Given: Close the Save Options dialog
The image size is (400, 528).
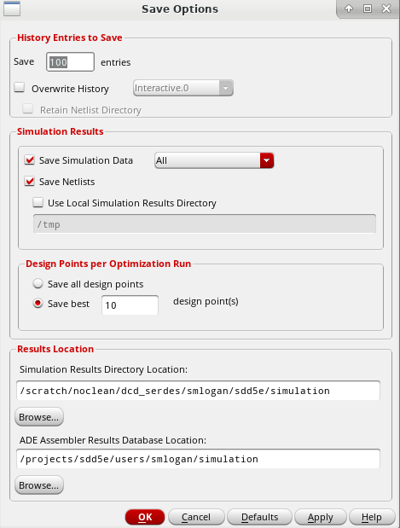Looking at the screenshot, I should click(386, 9).
